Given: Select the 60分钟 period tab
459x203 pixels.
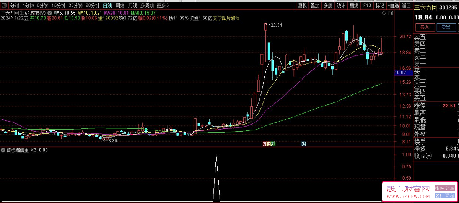Looking at the screenshot, I should [93, 6].
